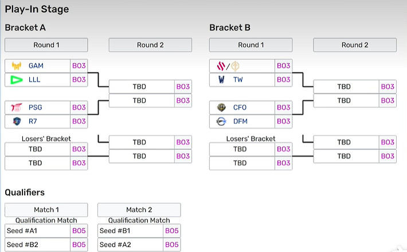
Task: Click the TW team logo icon
Action: click(x=221, y=80)
